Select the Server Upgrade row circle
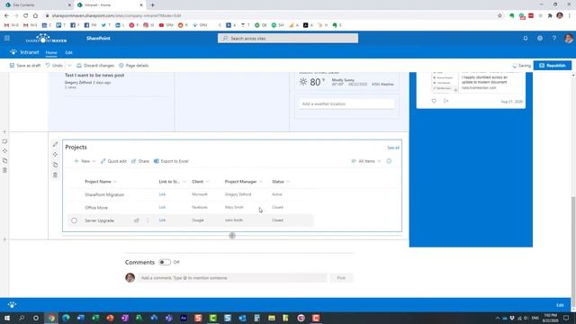 click(x=74, y=220)
